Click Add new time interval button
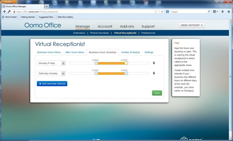This screenshot has width=233, height=141. (x=52, y=84)
